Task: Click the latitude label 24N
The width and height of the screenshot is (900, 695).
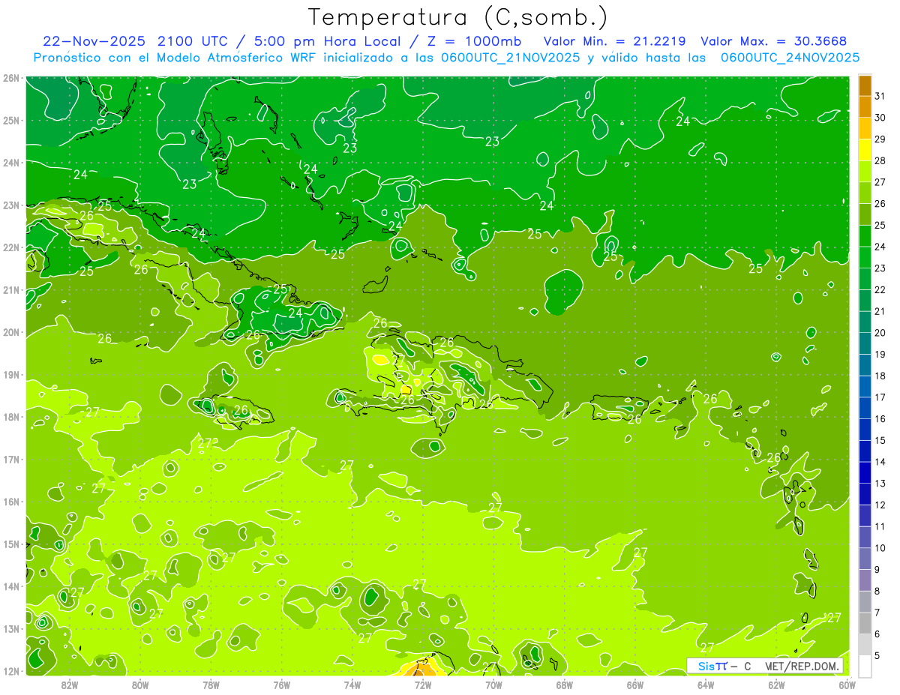Action: tap(10, 163)
